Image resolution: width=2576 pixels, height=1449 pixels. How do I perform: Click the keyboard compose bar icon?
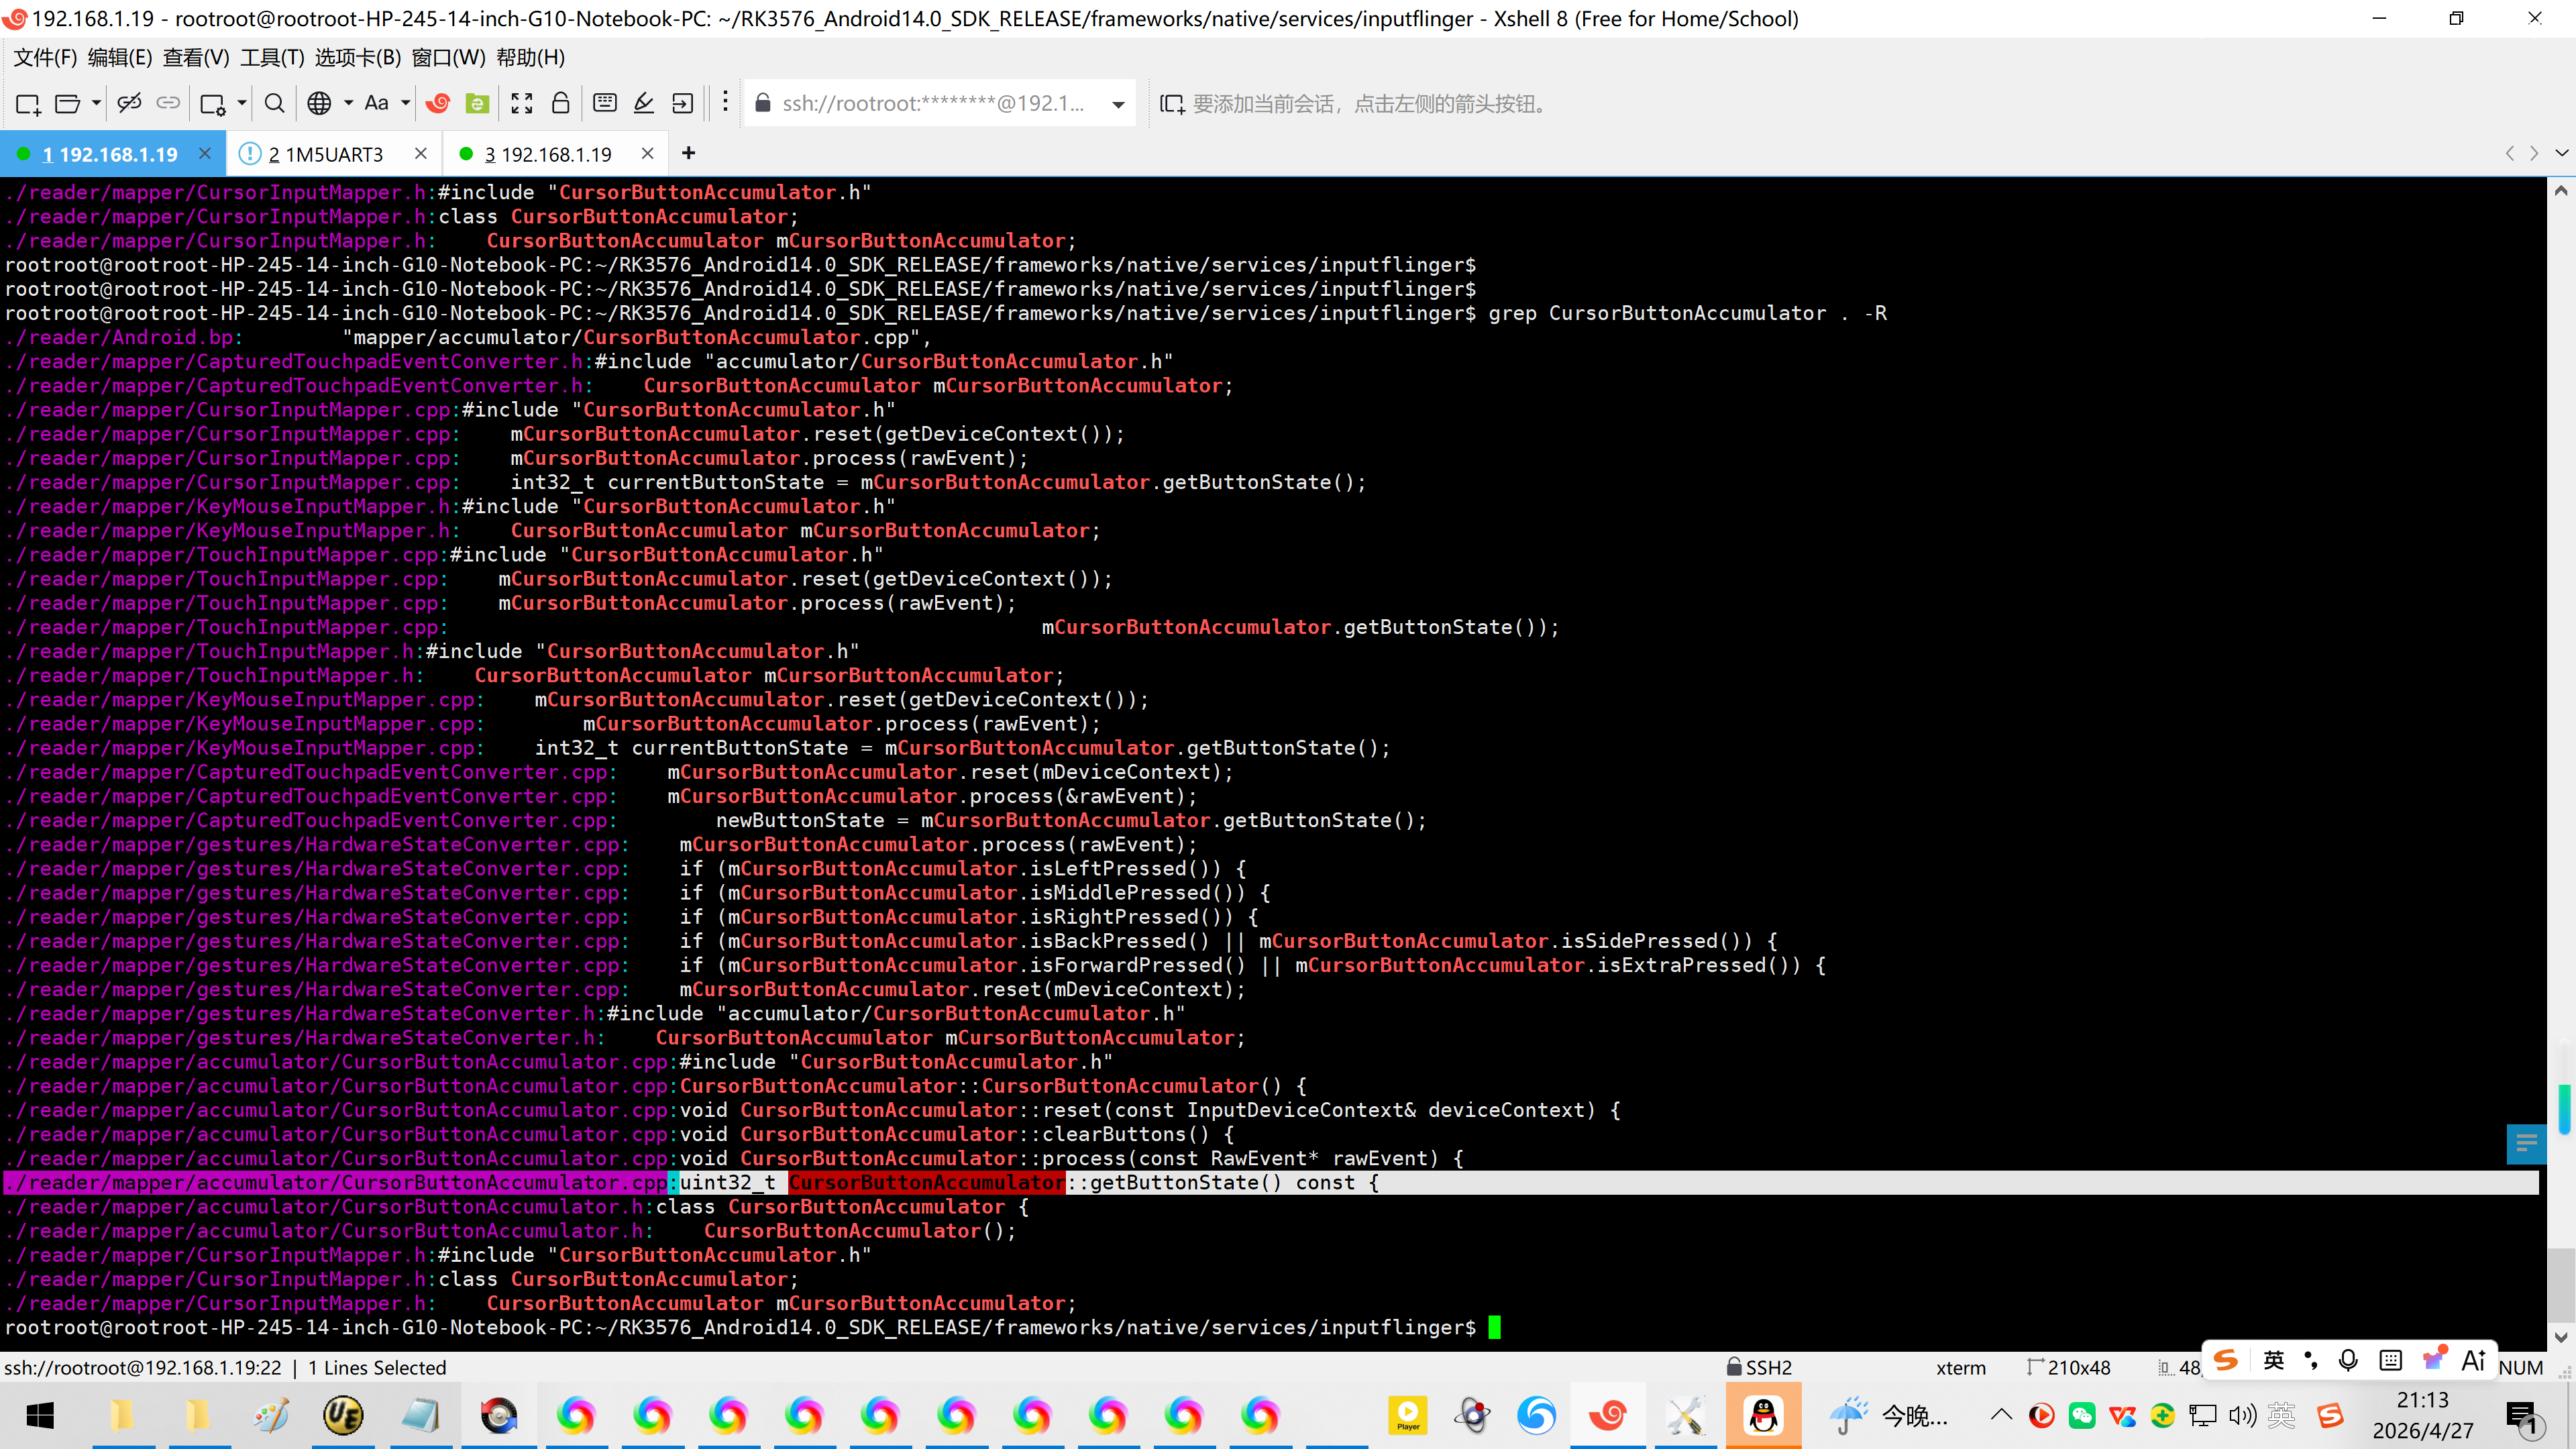click(x=604, y=103)
